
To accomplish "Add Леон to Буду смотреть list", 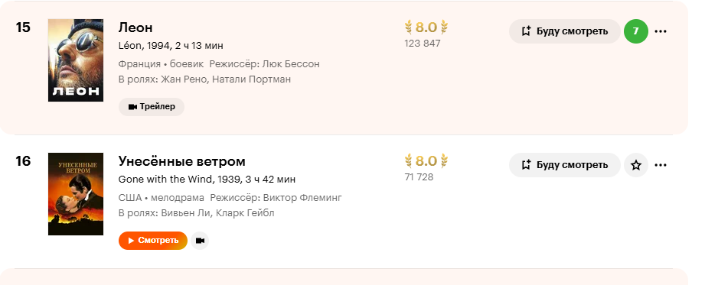I will pyautogui.click(x=565, y=31).
